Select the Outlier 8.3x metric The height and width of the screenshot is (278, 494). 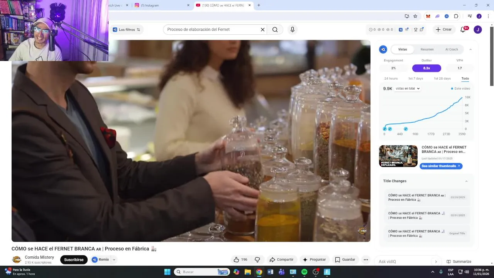pos(426,68)
